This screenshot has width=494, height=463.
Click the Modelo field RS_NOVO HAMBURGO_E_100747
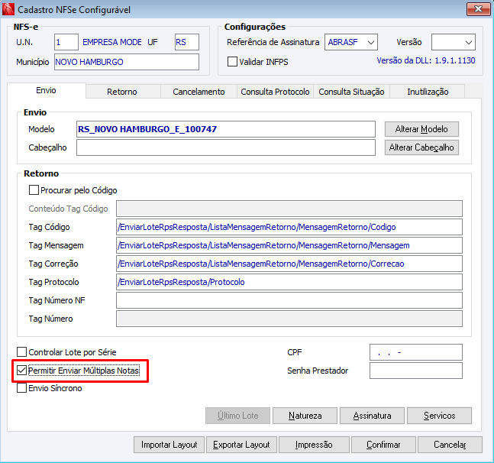225,129
